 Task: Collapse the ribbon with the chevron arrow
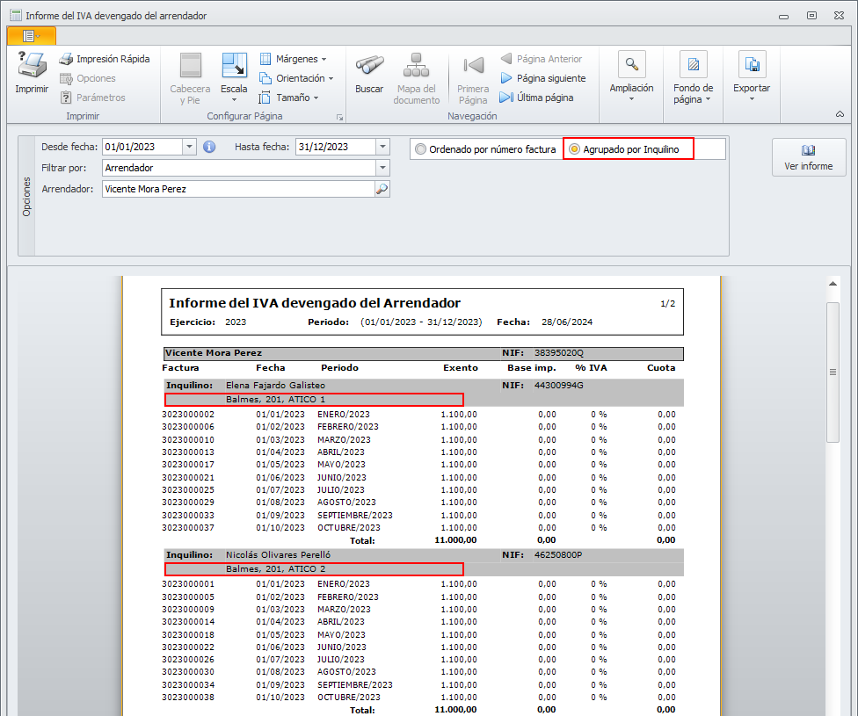(839, 115)
